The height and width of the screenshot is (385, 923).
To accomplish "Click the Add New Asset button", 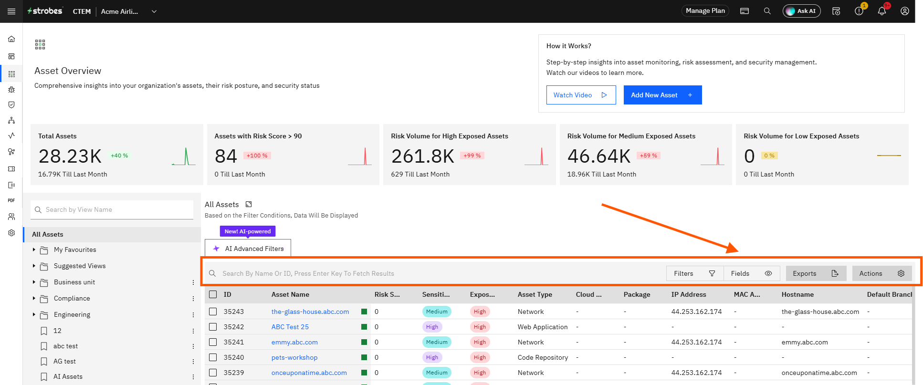I will (x=662, y=95).
